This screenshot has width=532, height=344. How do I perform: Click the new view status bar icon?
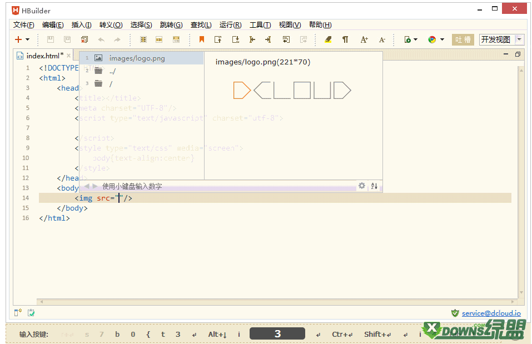(x=18, y=312)
